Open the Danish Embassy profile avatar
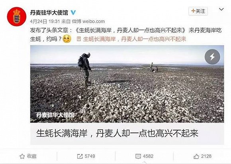Image resolution: width=231 pixels, height=164 pixels. 16,16
